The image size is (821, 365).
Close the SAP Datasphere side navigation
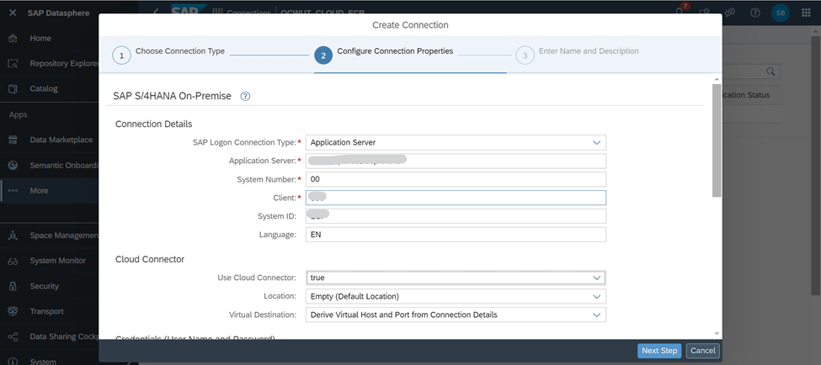tap(13, 13)
